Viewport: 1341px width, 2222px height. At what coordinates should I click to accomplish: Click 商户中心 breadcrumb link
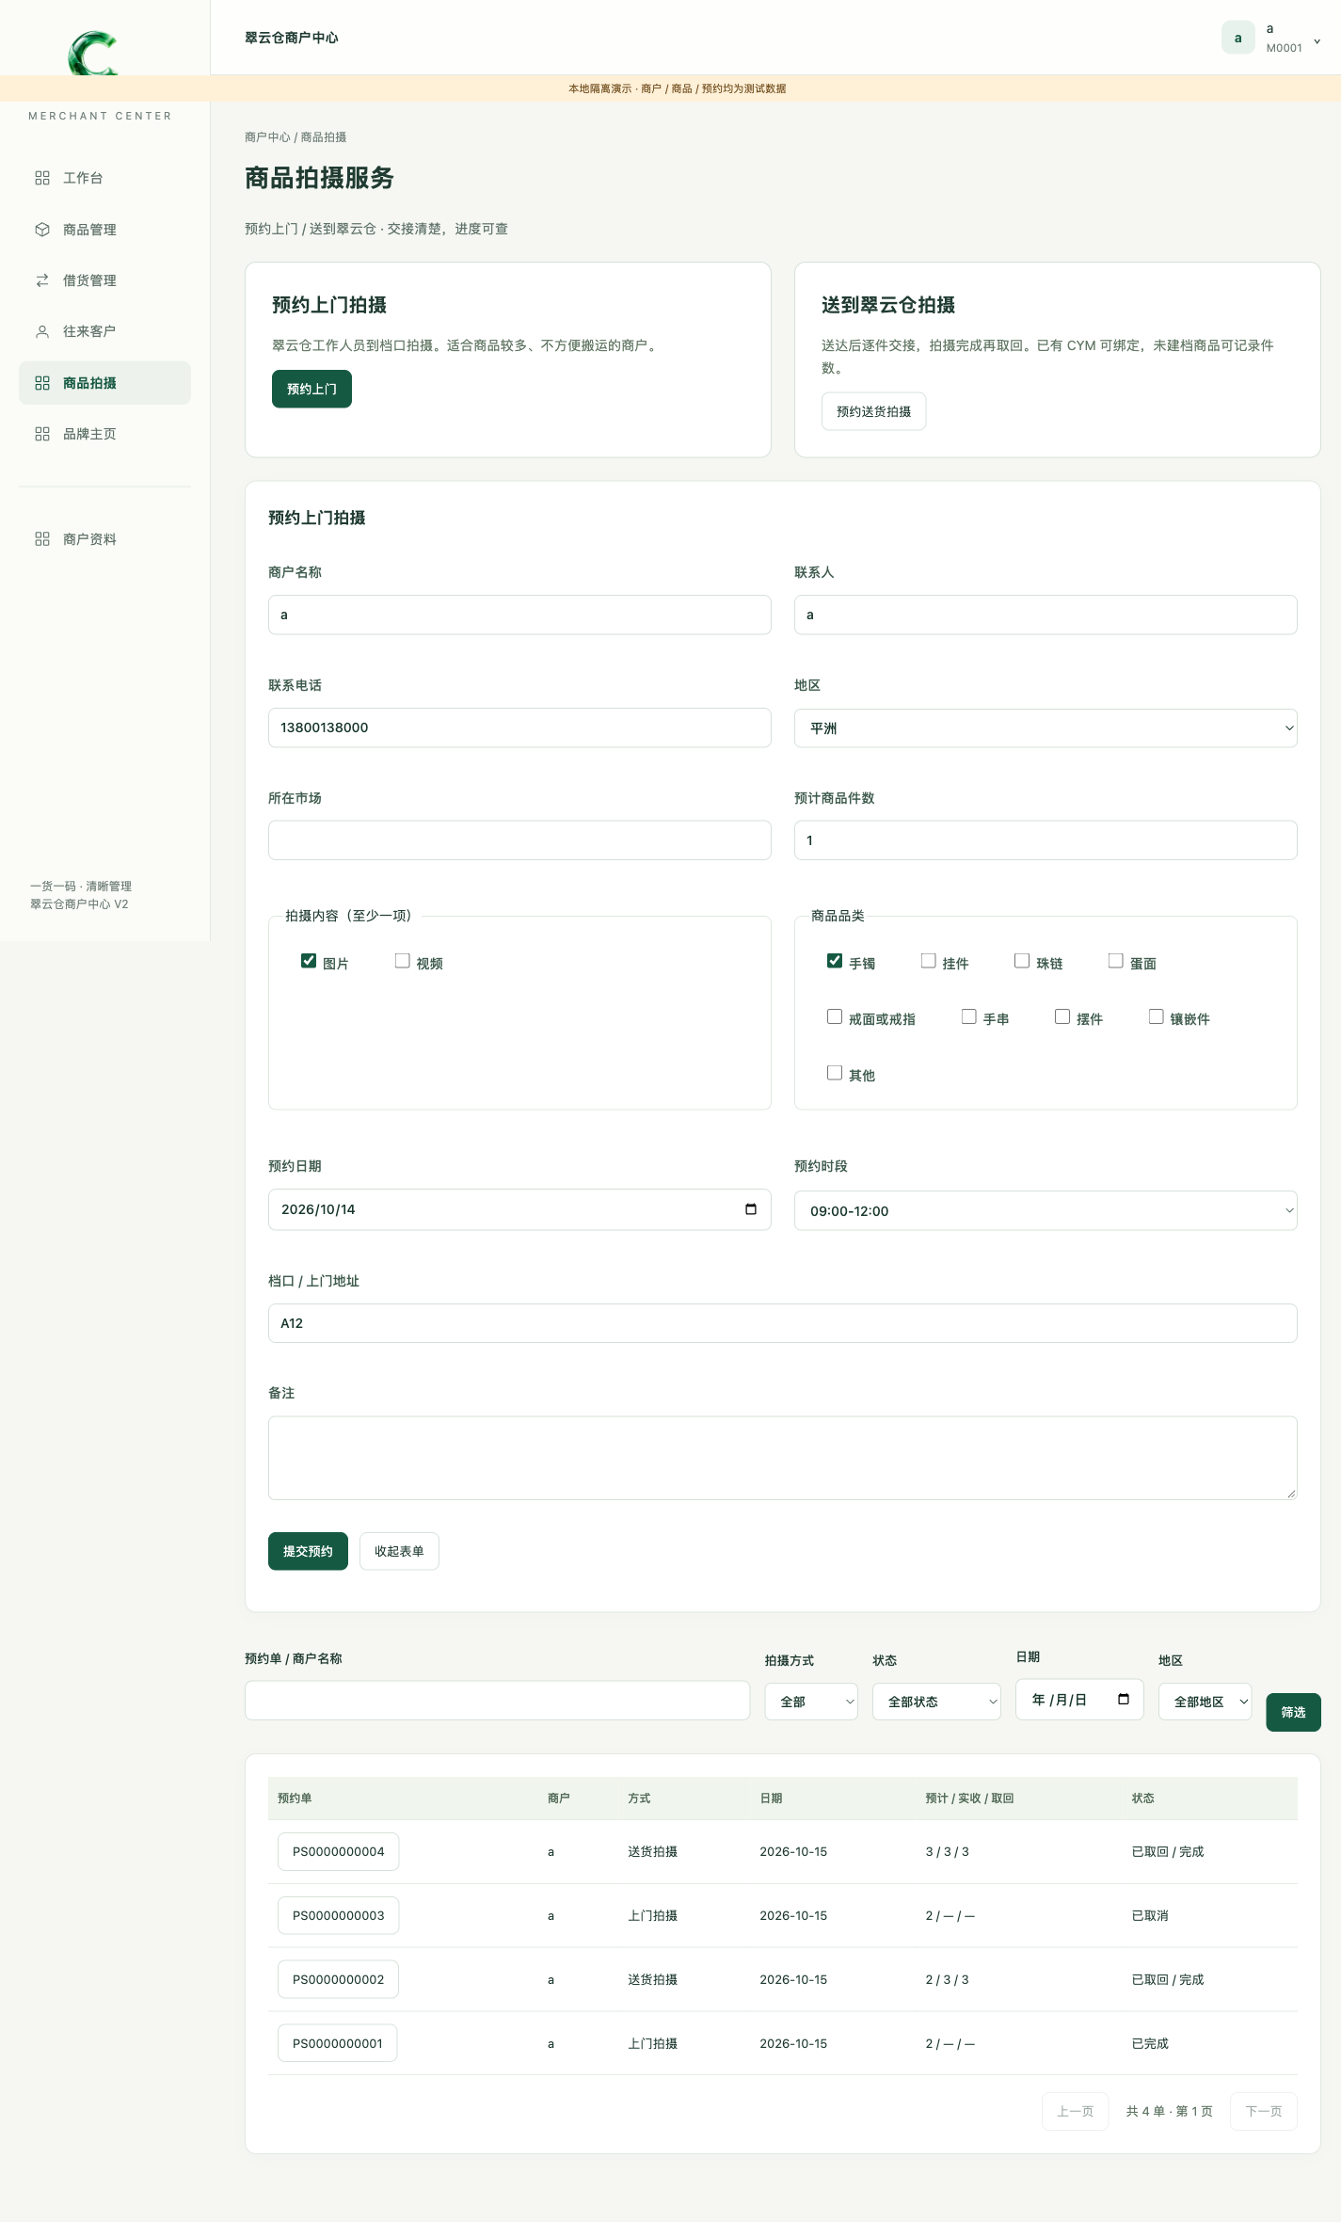[x=267, y=137]
